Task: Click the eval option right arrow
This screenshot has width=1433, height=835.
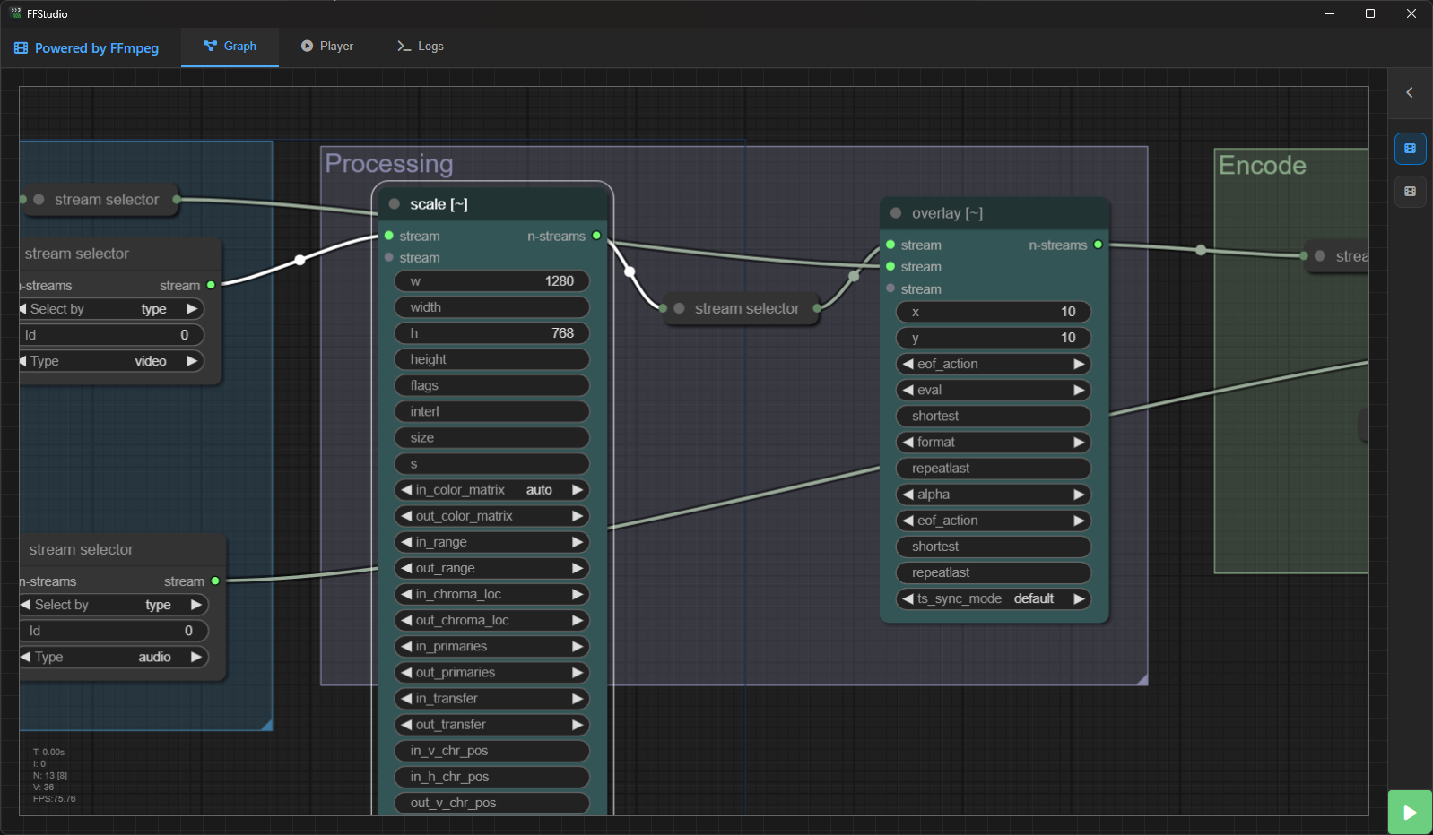Action: click(x=1079, y=391)
